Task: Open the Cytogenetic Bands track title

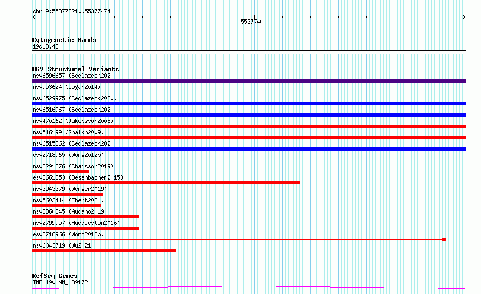Action: click(x=64, y=40)
